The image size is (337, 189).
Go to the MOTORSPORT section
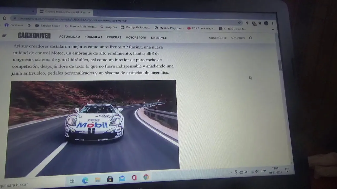(x=136, y=38)
